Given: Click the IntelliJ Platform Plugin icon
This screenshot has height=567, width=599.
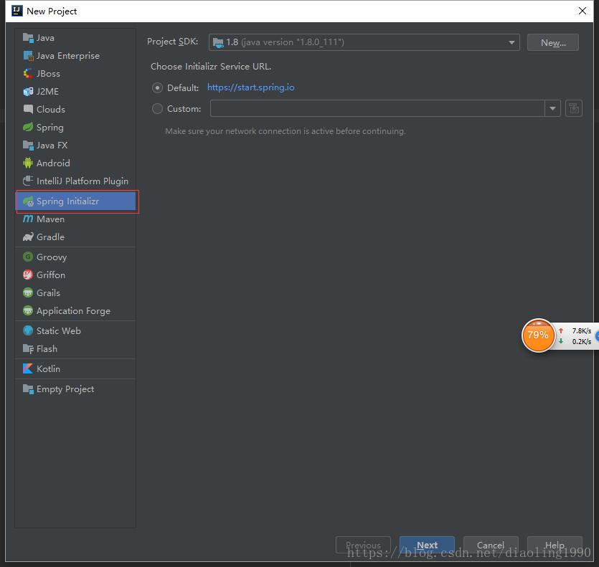Looking at the screenshot, I should coord(28,181).
